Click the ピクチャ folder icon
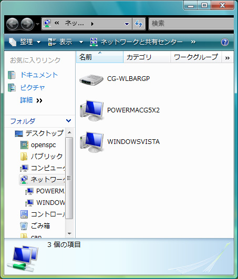 [12, 88]
